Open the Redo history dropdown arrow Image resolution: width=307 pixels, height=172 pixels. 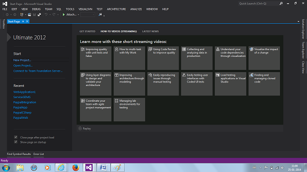[58, 15]
